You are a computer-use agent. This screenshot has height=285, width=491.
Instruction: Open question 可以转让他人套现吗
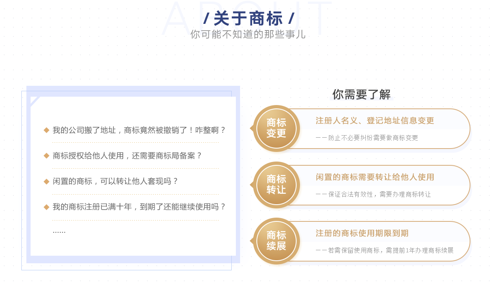tap(116, 181)
